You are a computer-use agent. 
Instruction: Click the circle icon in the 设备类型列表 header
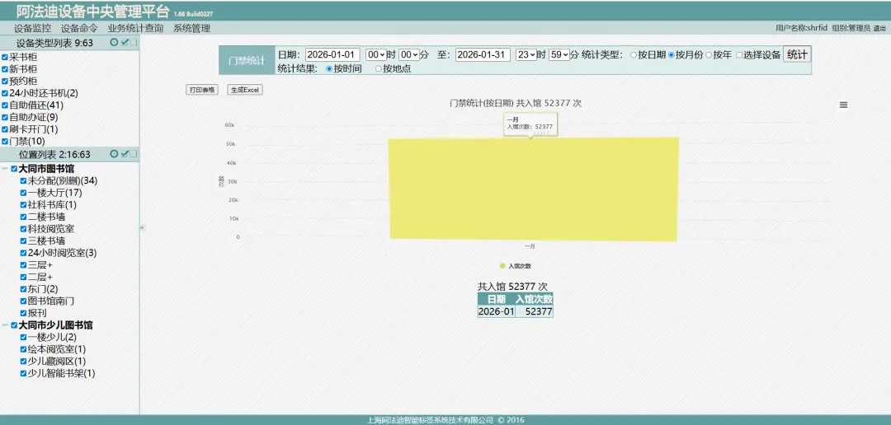point(114,43)
